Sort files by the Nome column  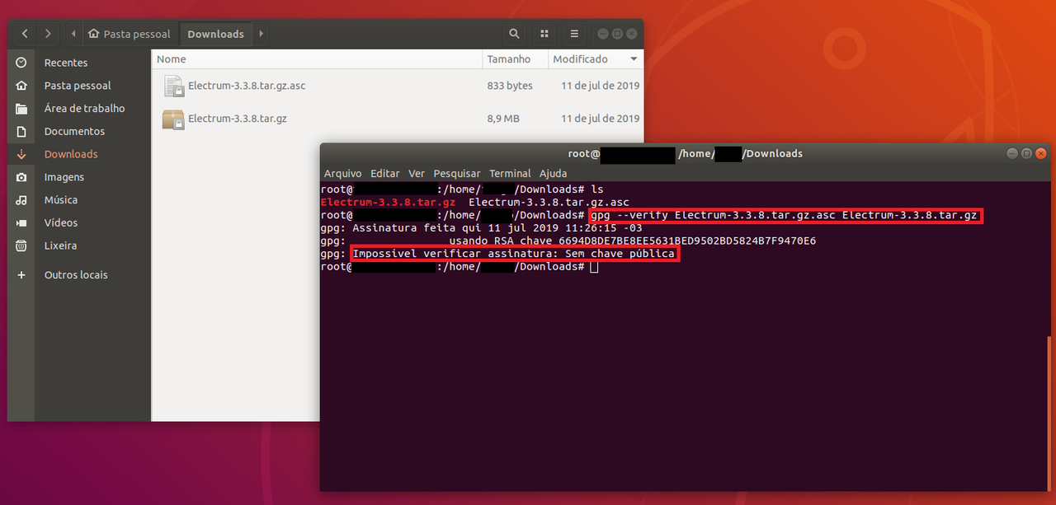[x=318, y=59]
